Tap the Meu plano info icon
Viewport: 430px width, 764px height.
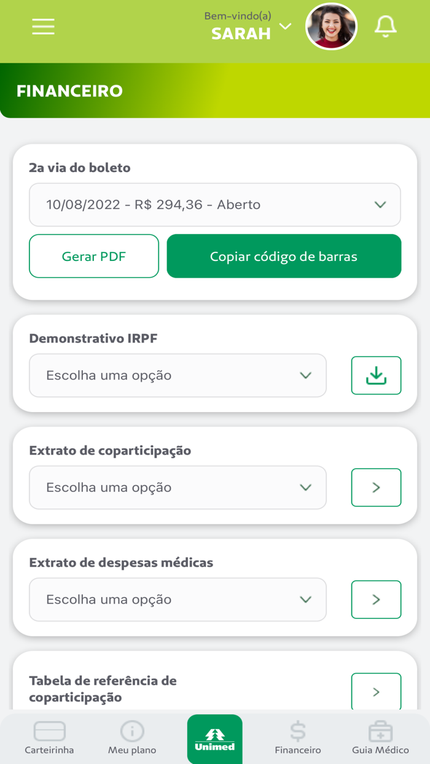click(x=131, y=731)
